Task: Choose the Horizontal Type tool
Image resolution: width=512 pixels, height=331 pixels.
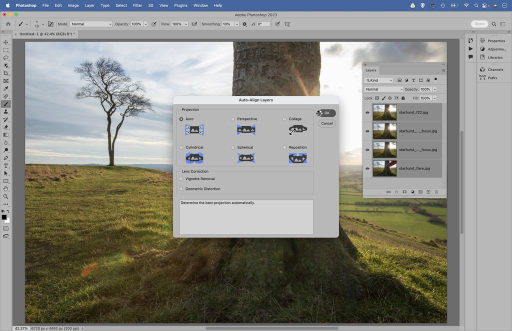Action: click(6, 166)
